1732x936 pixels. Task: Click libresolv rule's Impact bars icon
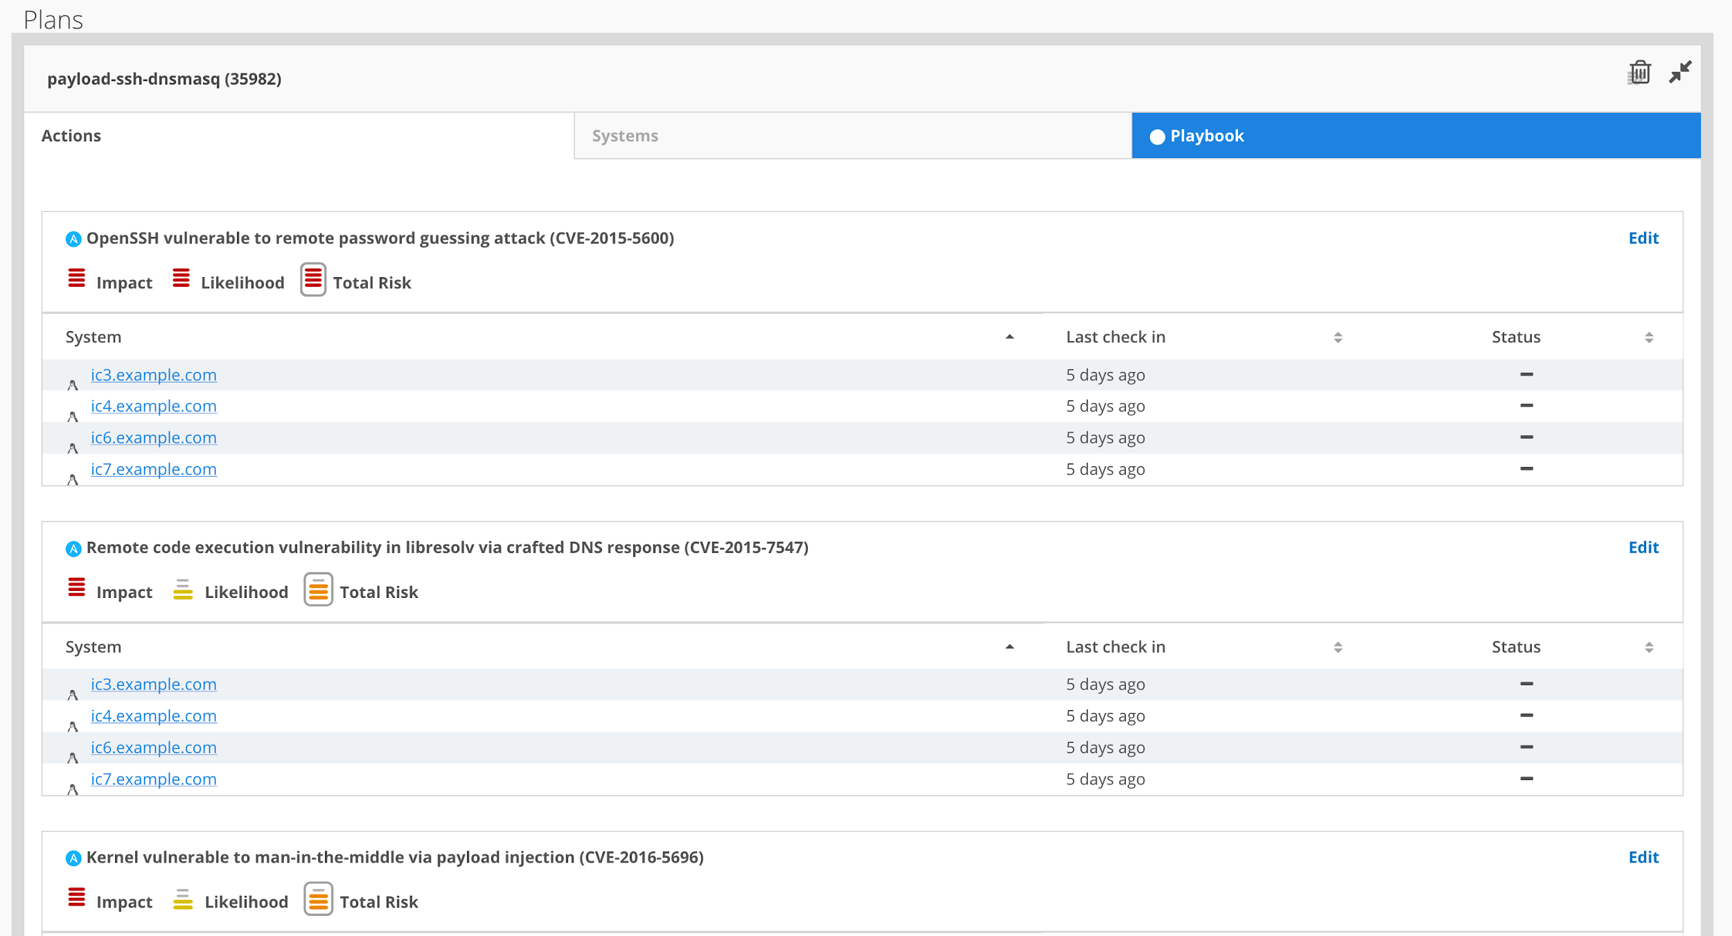pos(77,588)
